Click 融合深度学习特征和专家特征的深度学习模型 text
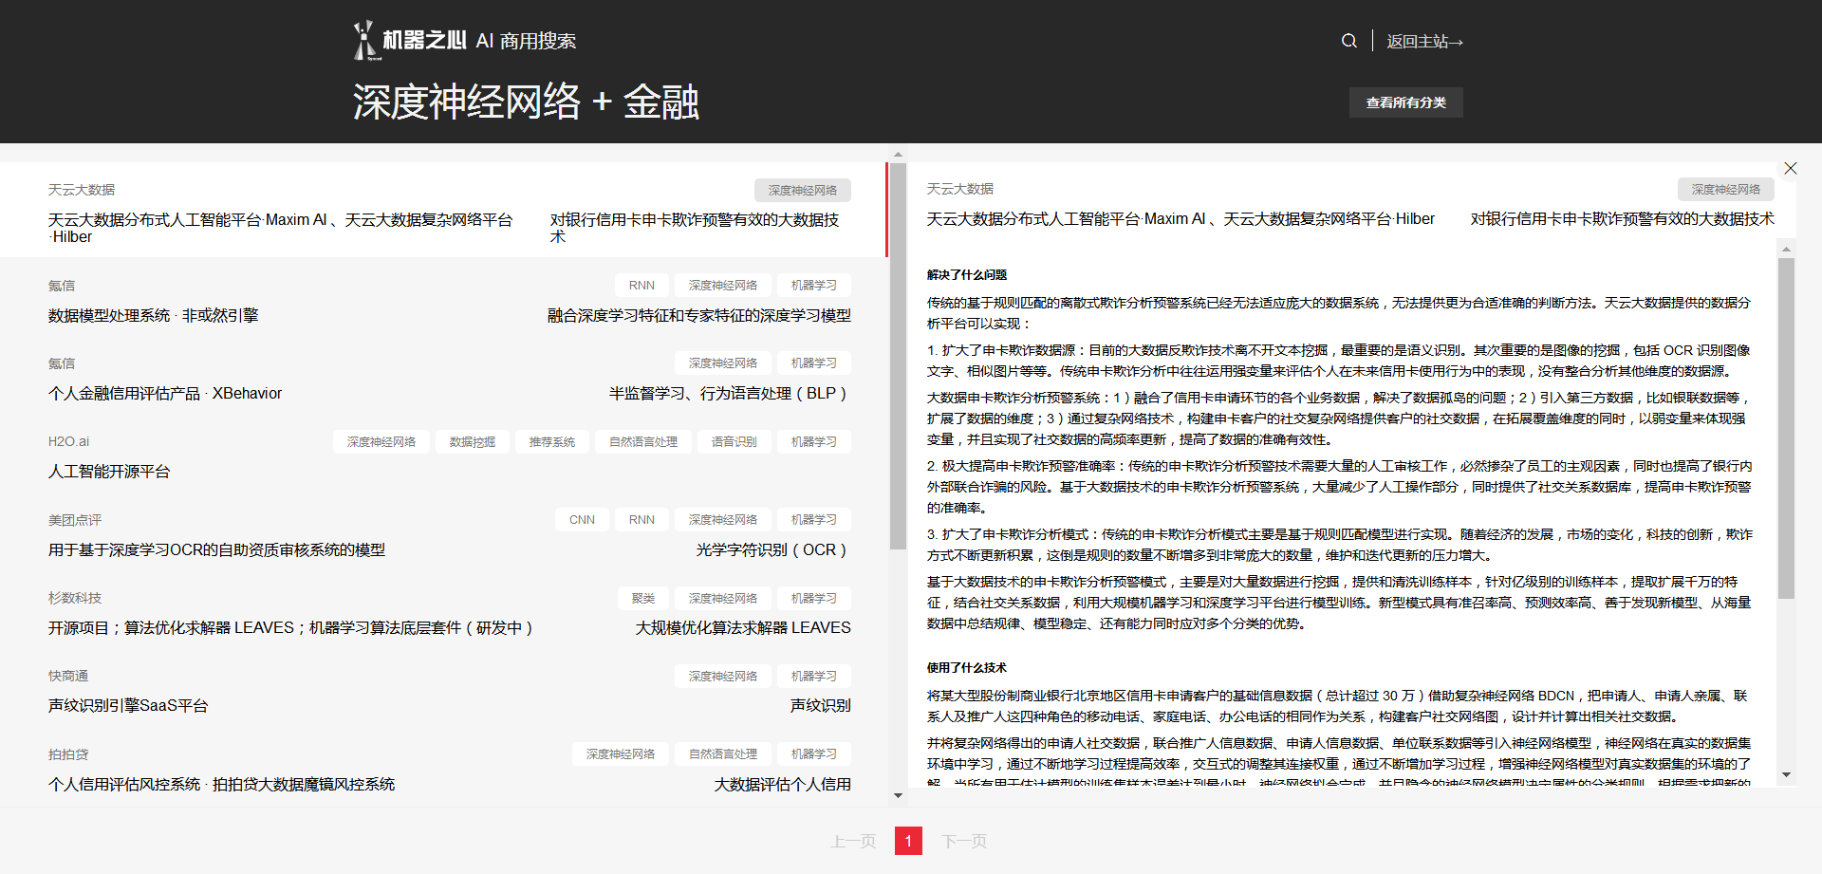Viewport: 1822px width, 874px height. (x=699, y=315)
